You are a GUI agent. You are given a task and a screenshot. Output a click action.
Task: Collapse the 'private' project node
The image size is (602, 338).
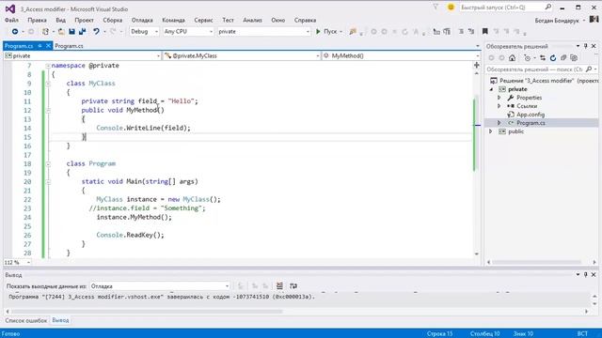tap(491, 89)
